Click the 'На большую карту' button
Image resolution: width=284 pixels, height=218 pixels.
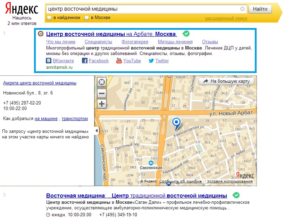226,81
